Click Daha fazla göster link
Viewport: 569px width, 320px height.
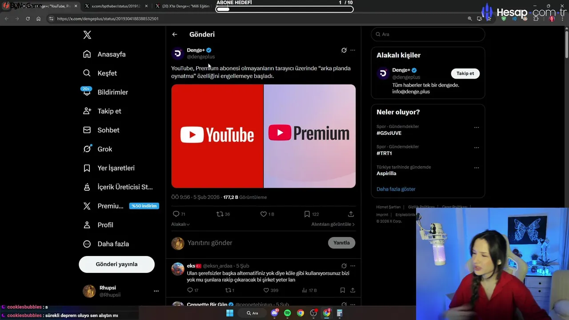pyautogui.click(x=396, y=189)
